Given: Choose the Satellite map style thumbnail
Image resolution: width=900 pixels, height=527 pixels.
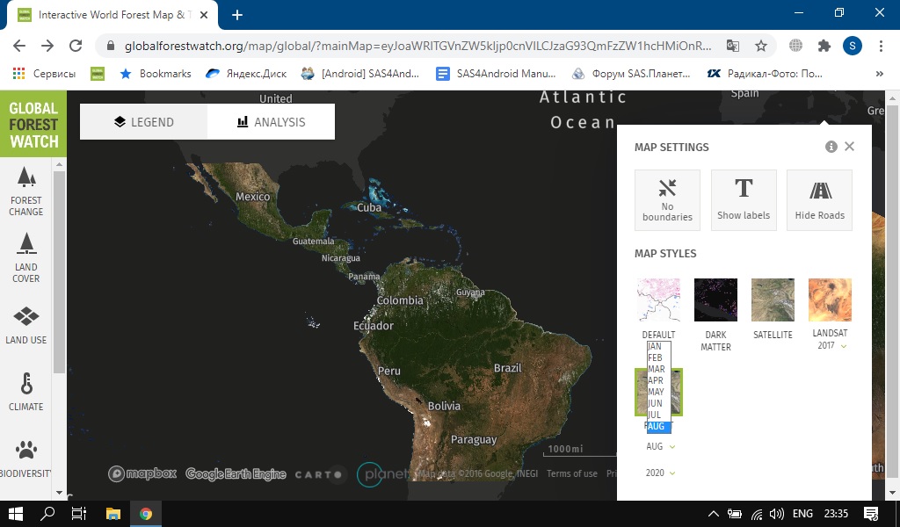Looking at the screenshot, I should pyautogui.click(x=773, y=300).
